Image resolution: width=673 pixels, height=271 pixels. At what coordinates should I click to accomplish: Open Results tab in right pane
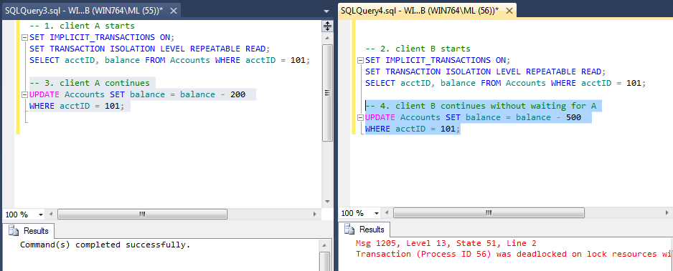point(364,230)
